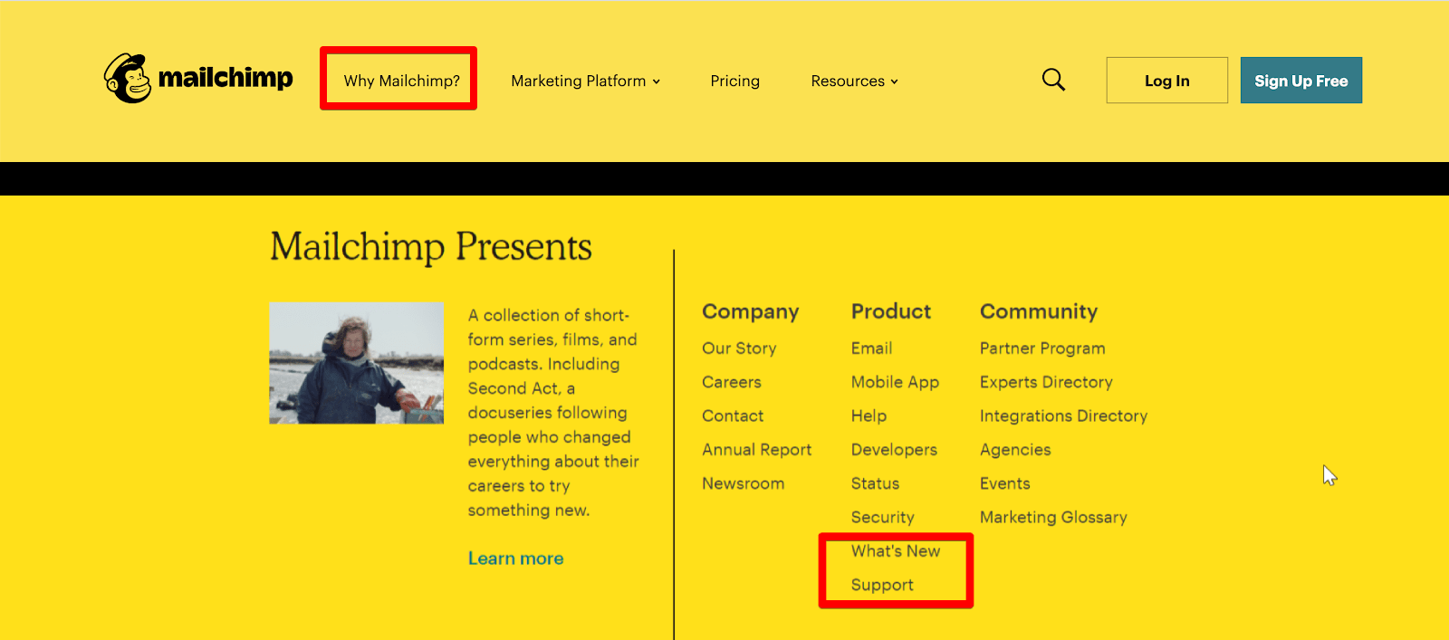
Task: Open Email product link
Action: [x=871, y=349]
